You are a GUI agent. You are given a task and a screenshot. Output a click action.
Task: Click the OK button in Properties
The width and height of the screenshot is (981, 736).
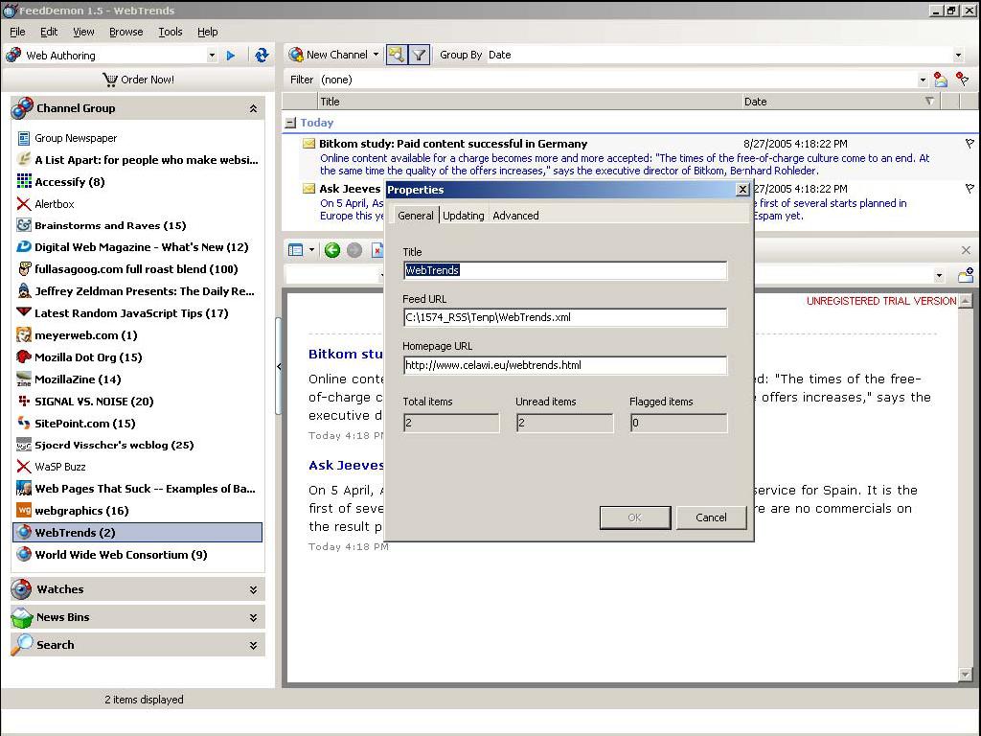(x=635, y=517)
